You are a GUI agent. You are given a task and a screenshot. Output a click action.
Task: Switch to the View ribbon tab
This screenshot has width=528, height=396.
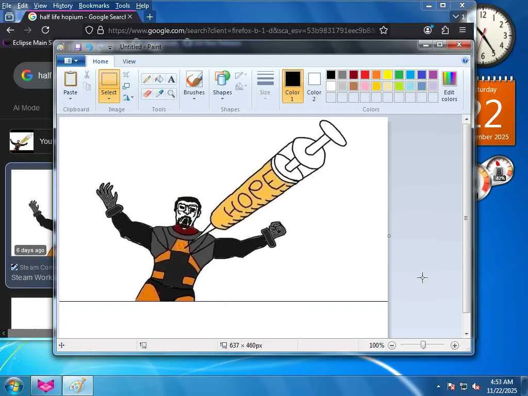point(129,61)
